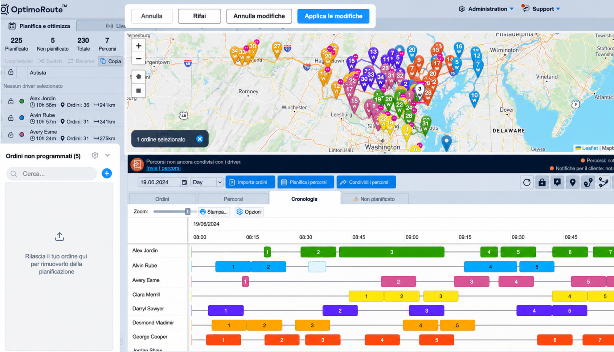Follow the 'Invia i percorsi' link
This screenshot has width=614, height=352.
pos(163,168)
